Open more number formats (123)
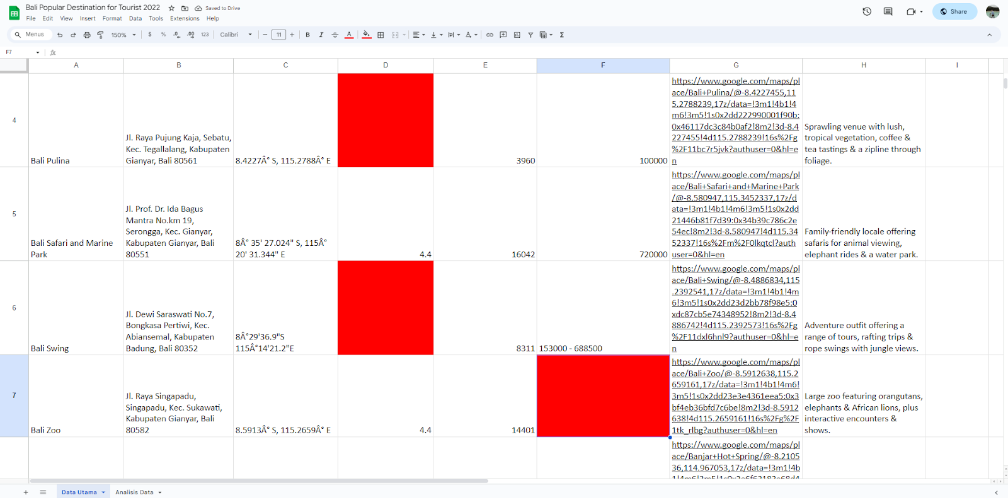 [205, 35]
